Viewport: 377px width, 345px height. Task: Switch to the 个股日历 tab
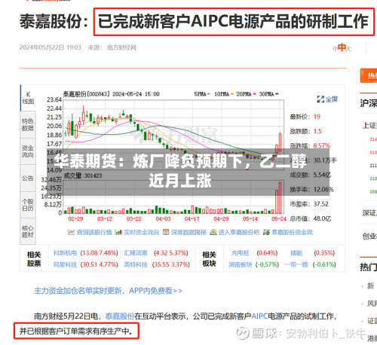(x=28, y=205)
